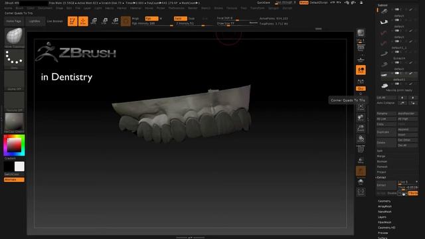Screen dimensions: 425x239
Task: Open the LightBox browser
Action: (x=35, y=21)
